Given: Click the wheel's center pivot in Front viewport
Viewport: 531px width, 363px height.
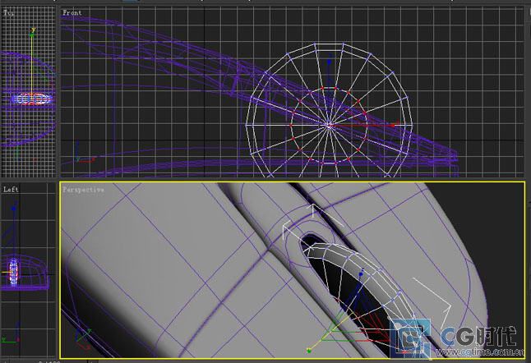Looking at the screenshot, I should click(x=329, y=126).
